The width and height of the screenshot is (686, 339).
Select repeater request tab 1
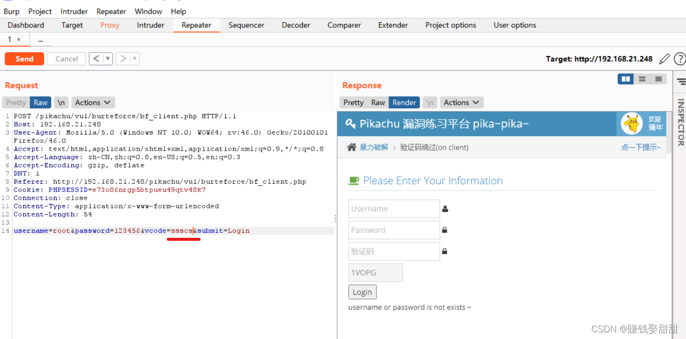click(10, 39)
